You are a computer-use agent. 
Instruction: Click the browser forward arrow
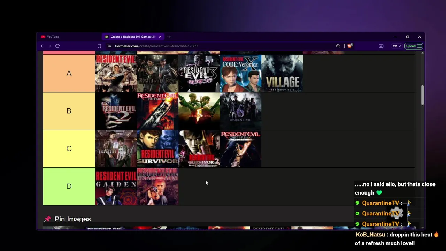(x=49, y=46)
